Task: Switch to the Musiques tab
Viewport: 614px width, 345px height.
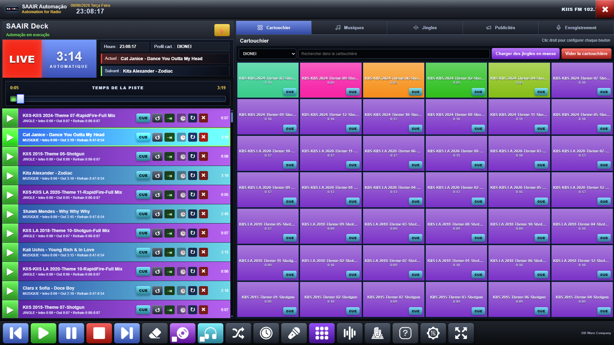Action: 349,28
